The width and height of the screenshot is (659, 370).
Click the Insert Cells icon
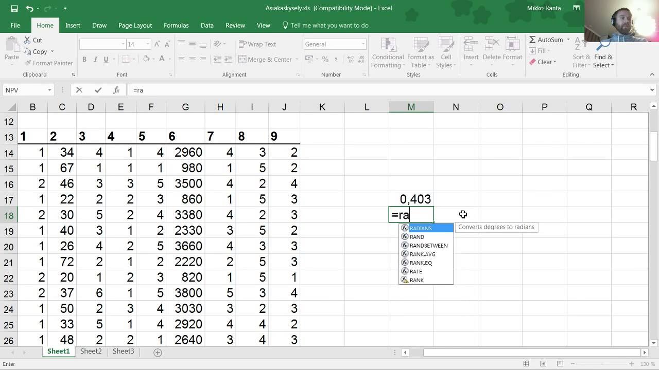click(471, 45)
